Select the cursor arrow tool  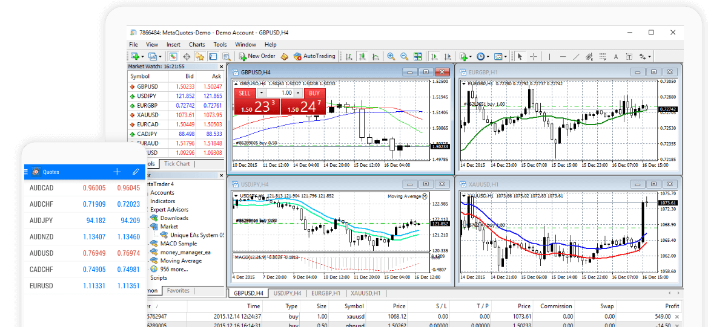tap(519, 56)
